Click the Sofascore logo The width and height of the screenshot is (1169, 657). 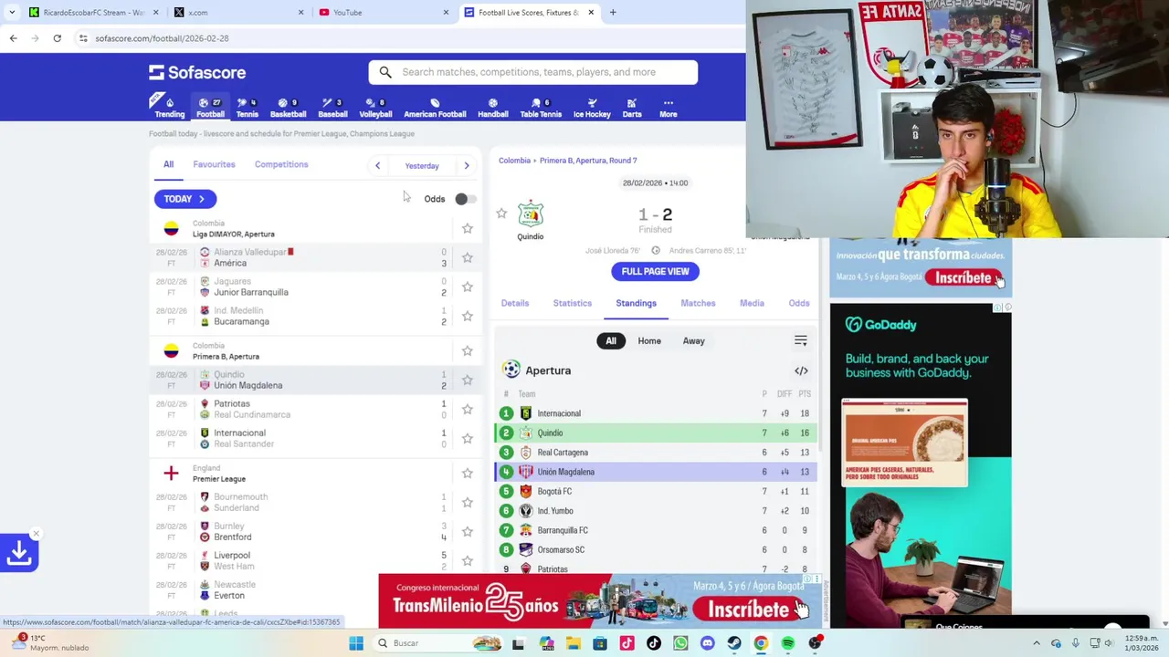click(197, 72)
